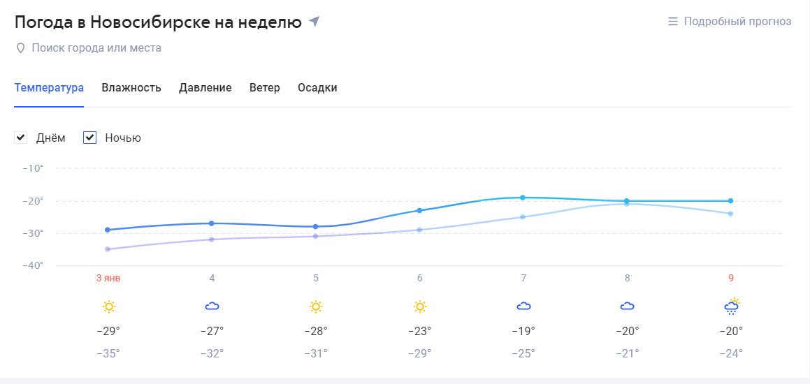The height and width of the screenshot is (384, 810).
Task: Click the sun icon for day 5
Action: pos(316,307)
